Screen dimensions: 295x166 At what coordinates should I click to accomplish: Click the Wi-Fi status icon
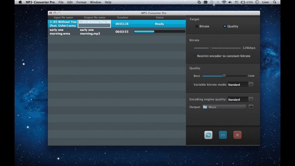[224, 2]
